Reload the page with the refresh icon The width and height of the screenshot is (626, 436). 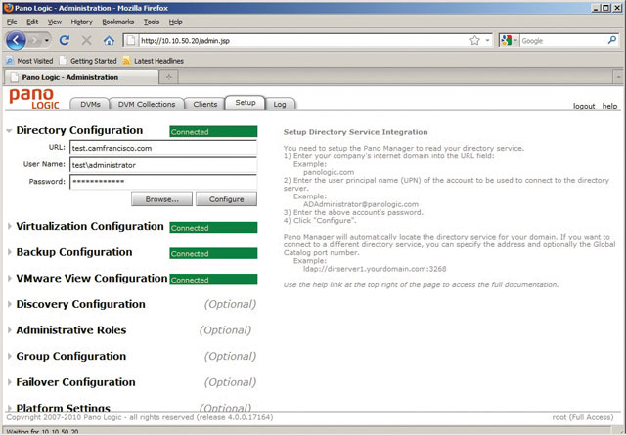(65, 40)
